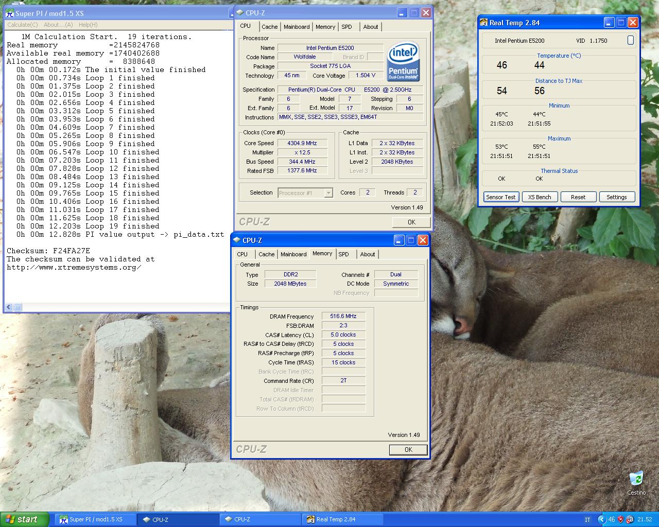Click the Core Voltage value 1.504 V
The width and height of the screenshot is (659, 527).
click(366, 75)
